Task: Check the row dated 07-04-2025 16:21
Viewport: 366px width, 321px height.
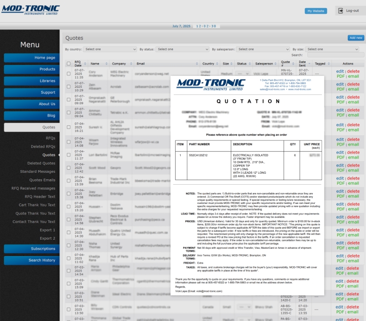Action: [69, 127]
